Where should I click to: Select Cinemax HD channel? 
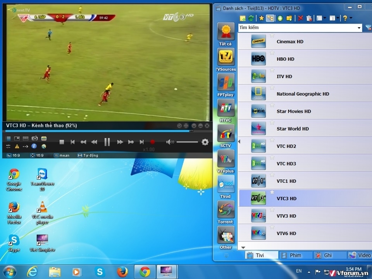coord(305,41)
